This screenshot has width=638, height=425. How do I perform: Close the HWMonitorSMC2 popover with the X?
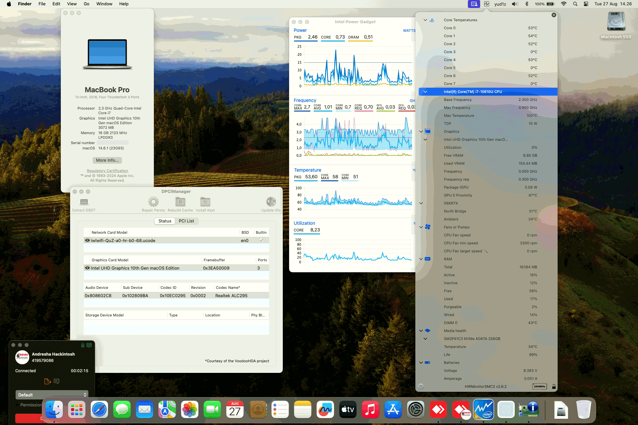[554, 15]
